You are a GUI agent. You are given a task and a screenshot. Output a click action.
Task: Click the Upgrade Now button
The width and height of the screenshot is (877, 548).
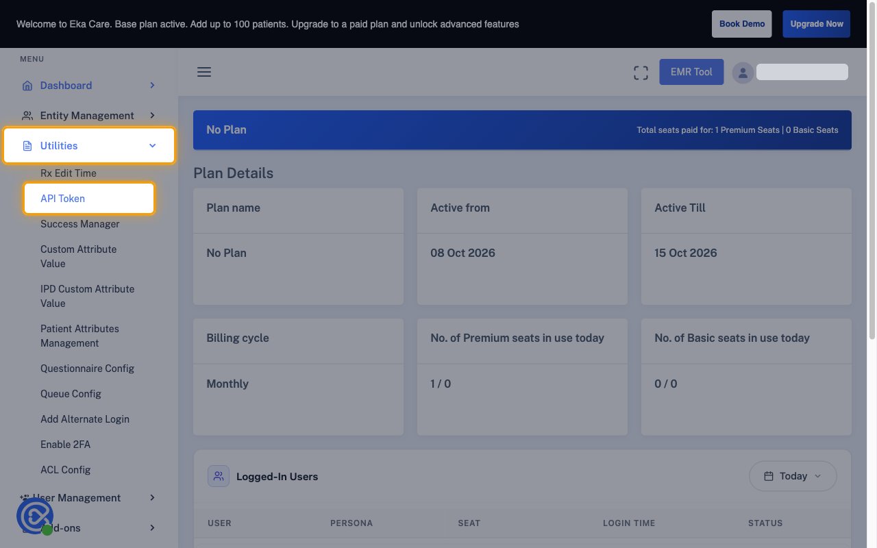[817, 24]
